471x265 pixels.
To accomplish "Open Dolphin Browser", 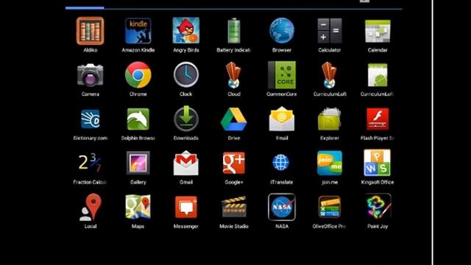I will [x=138, y=119].
